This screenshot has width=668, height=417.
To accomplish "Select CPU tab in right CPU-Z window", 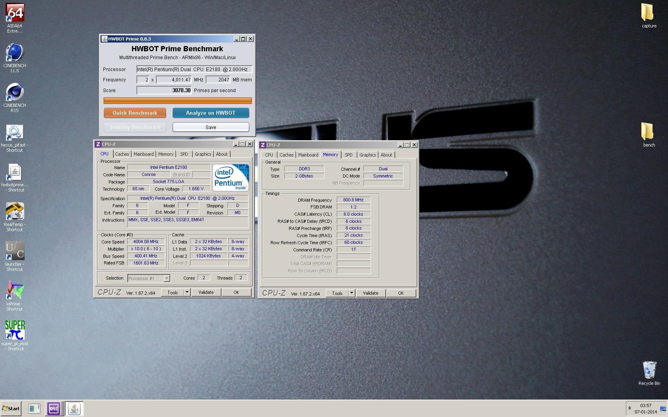I will coord(269,155).
